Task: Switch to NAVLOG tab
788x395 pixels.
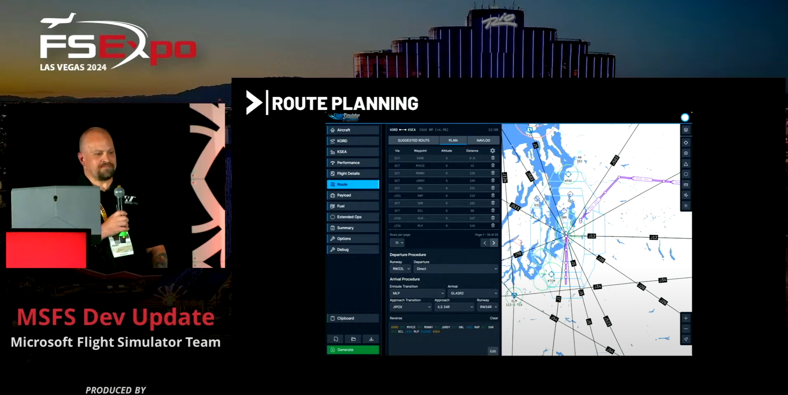Action: click(483, 140)
